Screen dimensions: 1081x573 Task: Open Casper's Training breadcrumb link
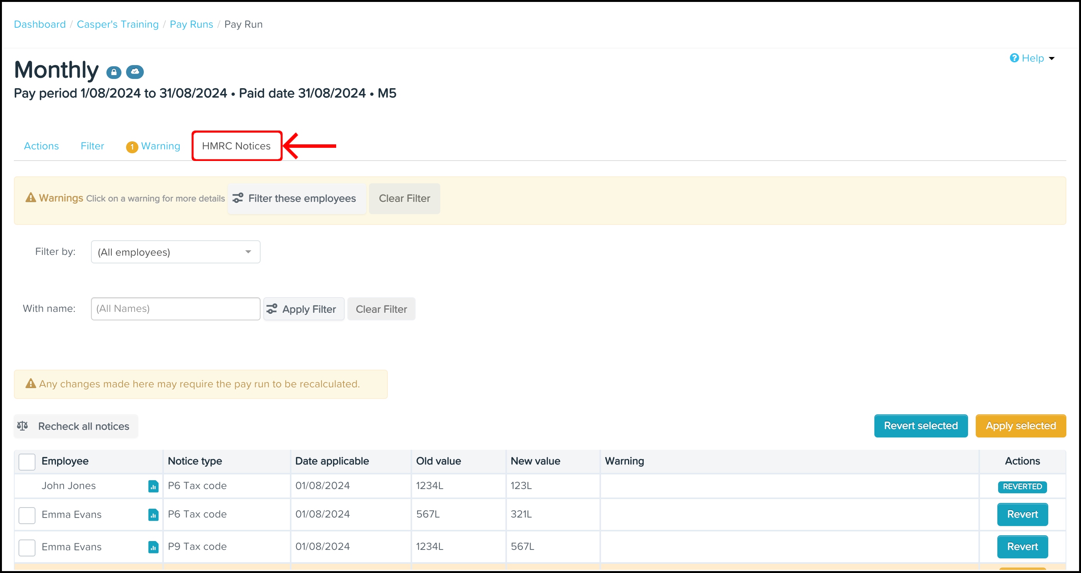[x=118, y=24]
